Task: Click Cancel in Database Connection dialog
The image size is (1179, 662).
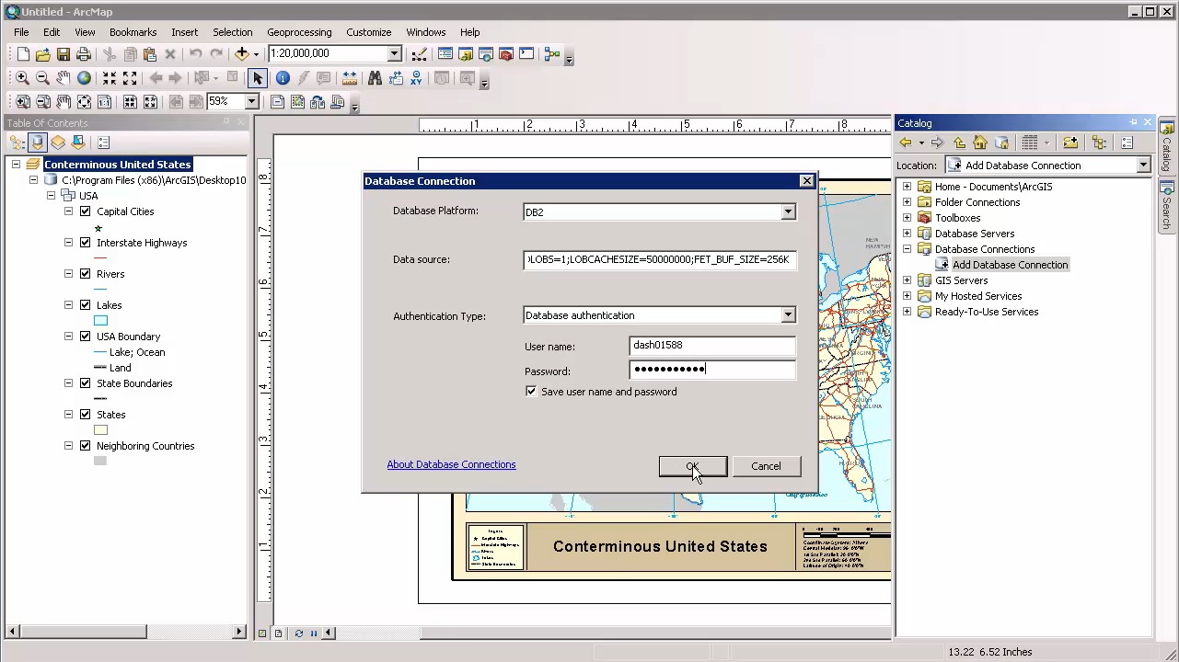Action: 766,466
